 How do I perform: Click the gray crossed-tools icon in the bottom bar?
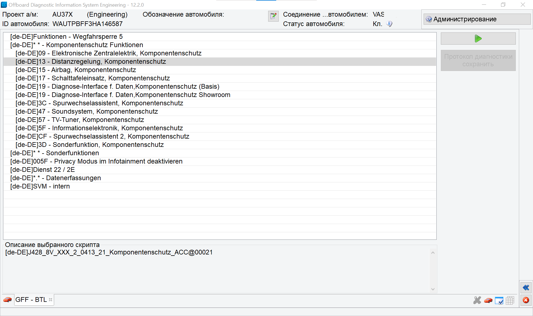coord(477,300)
